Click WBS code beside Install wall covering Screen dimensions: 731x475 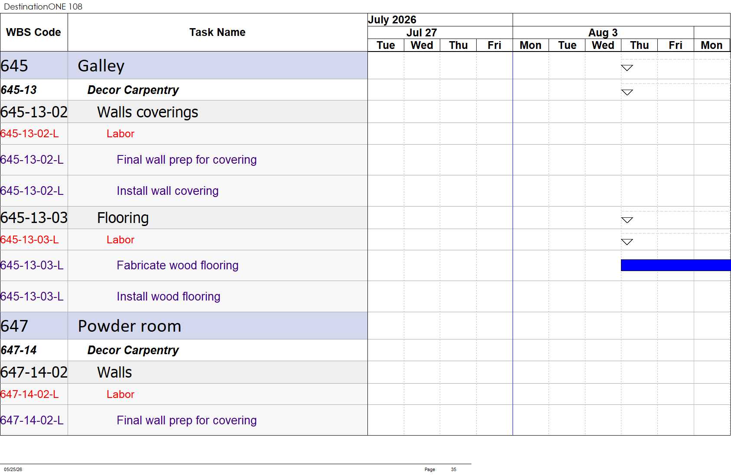[32, 191]
